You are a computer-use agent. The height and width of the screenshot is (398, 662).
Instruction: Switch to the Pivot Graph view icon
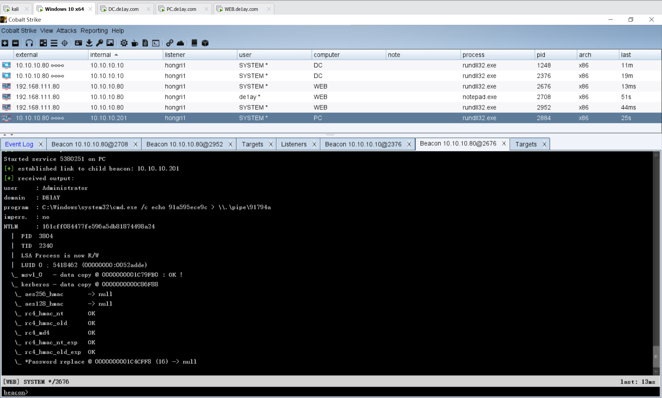(43, 43)
